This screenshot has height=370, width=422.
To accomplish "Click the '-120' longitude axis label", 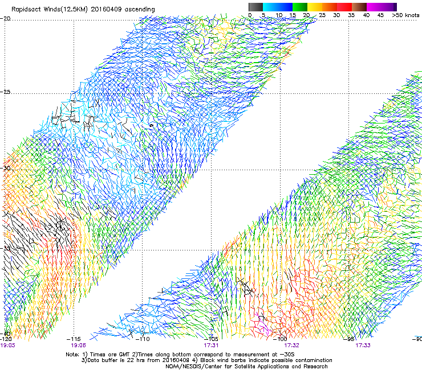I will (6, 339).
